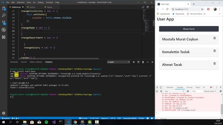Click the notifications bell in status bar
This screenshot has height=125, width=223.
[x=152, y=118]
